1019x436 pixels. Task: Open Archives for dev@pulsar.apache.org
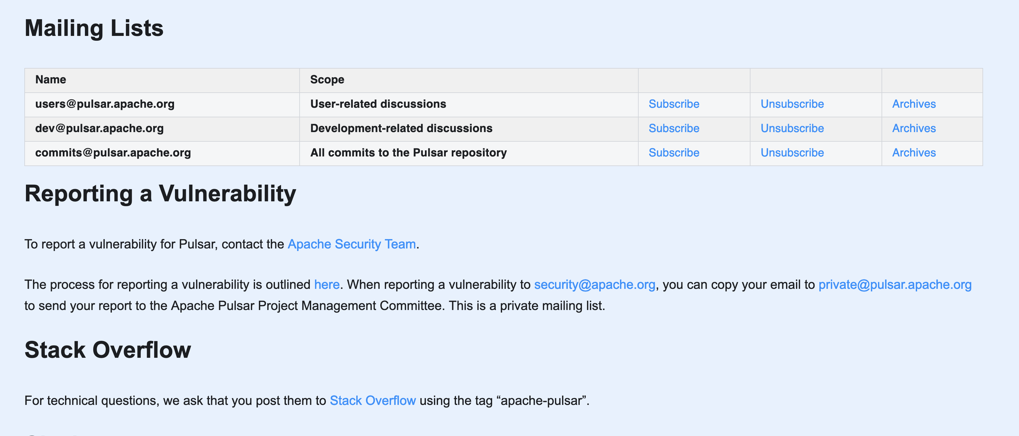click(914, 129)
